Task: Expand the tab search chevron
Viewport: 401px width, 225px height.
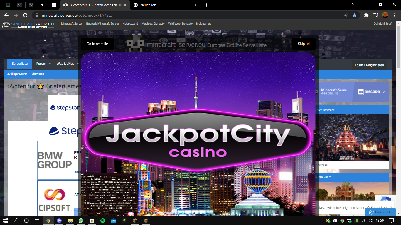Action: pos(354,4)
